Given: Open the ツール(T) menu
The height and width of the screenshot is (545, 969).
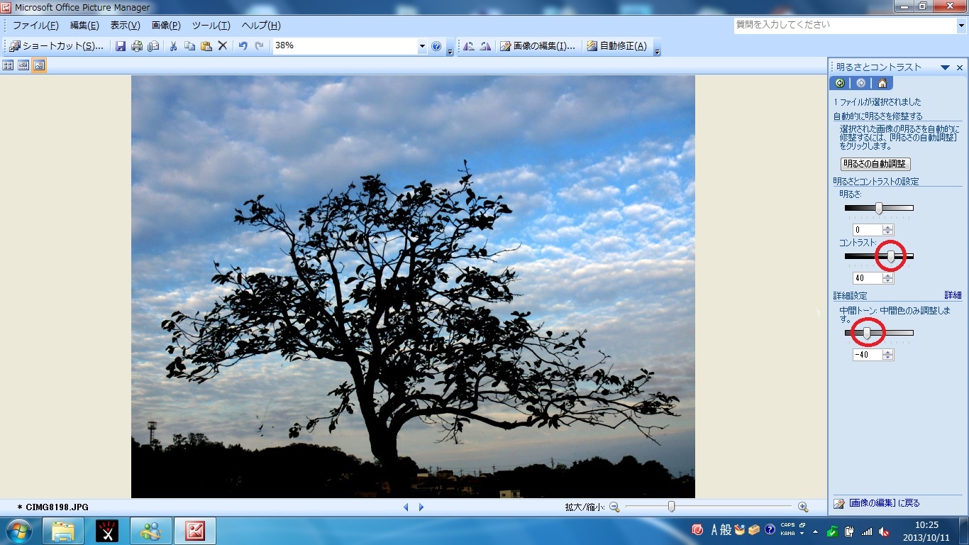Looking at the screenshot, I should pyautogui.click(x=211, y=26).
